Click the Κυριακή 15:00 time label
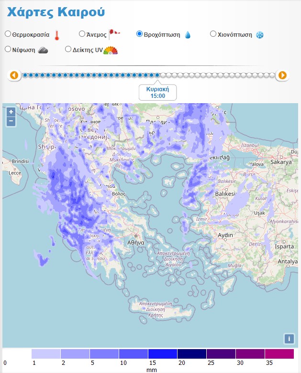The height and width of the screenshot is (373, 301). pyautogui.click(x=158, y=92)
